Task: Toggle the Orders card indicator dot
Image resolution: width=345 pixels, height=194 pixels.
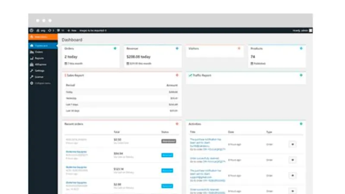Action: 115,48
